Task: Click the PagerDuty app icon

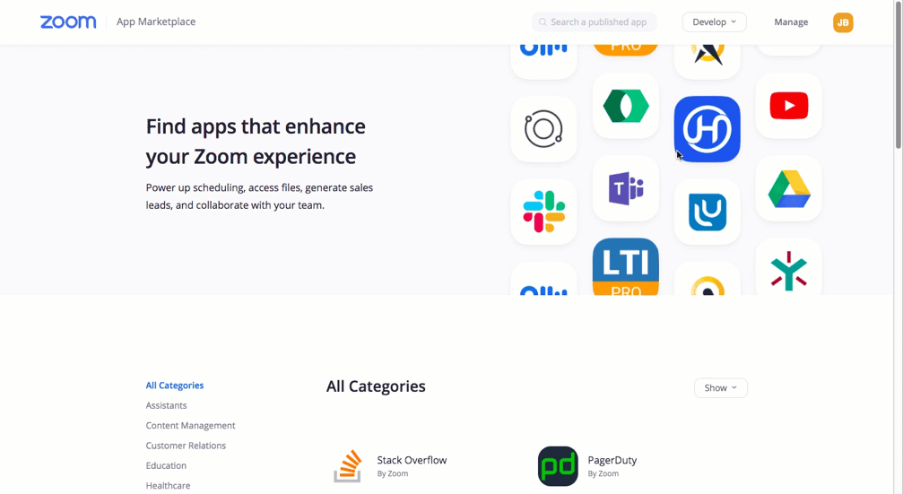Action: 558,466
